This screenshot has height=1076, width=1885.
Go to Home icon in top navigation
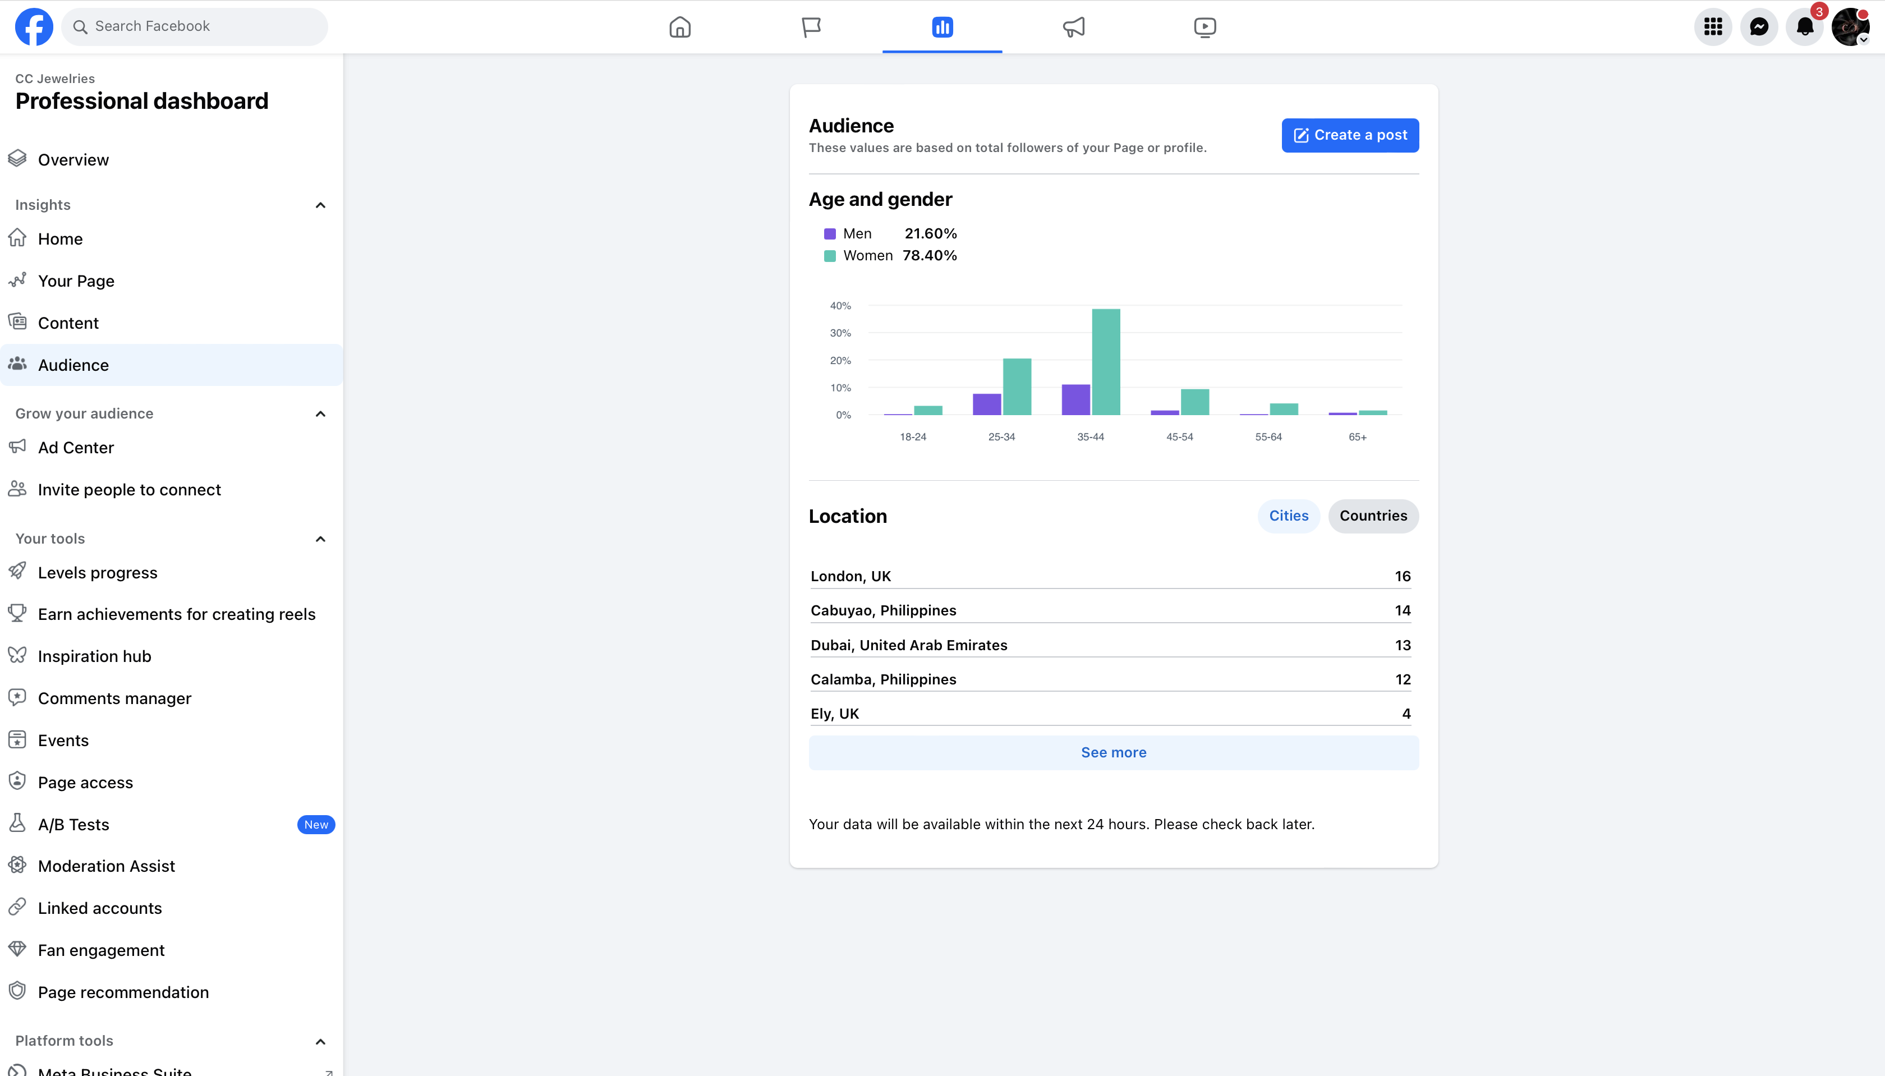click(x=680, y=27)
